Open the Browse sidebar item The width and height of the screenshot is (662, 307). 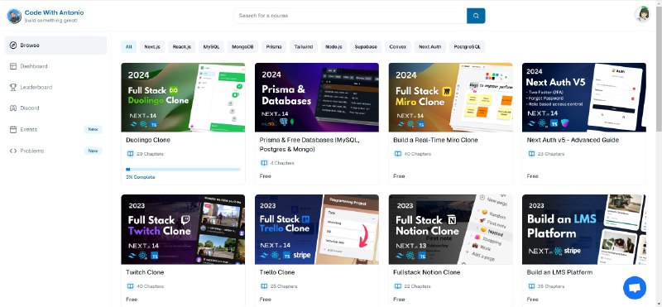point(55,46)
